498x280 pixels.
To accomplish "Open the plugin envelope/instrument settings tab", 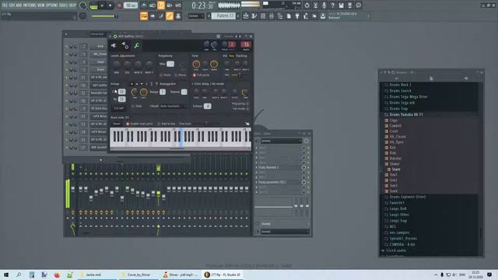I will pyautogui.click(x=125, y=46).
